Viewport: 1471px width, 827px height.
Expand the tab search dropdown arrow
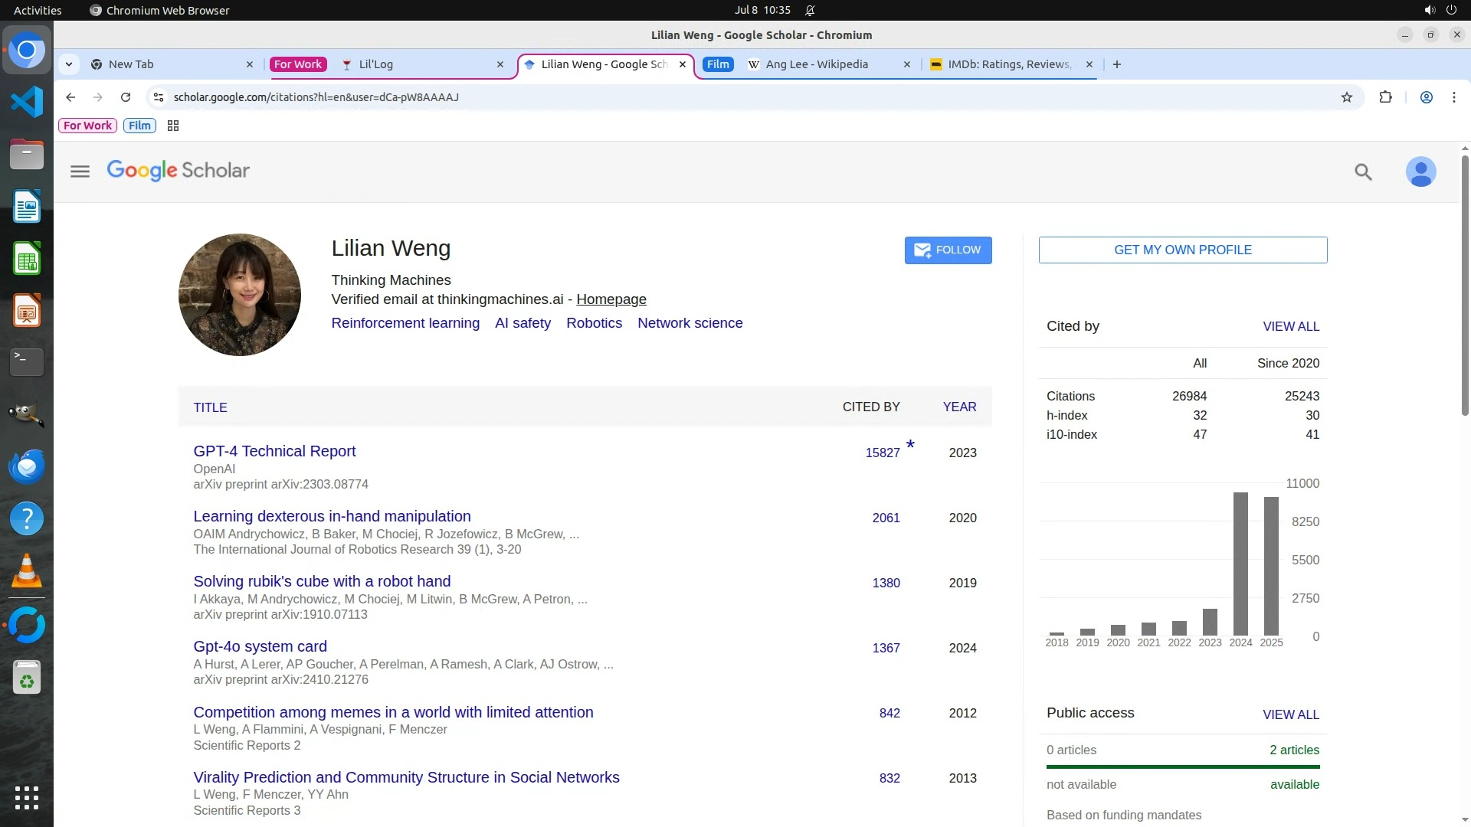(x=69, y=64)
